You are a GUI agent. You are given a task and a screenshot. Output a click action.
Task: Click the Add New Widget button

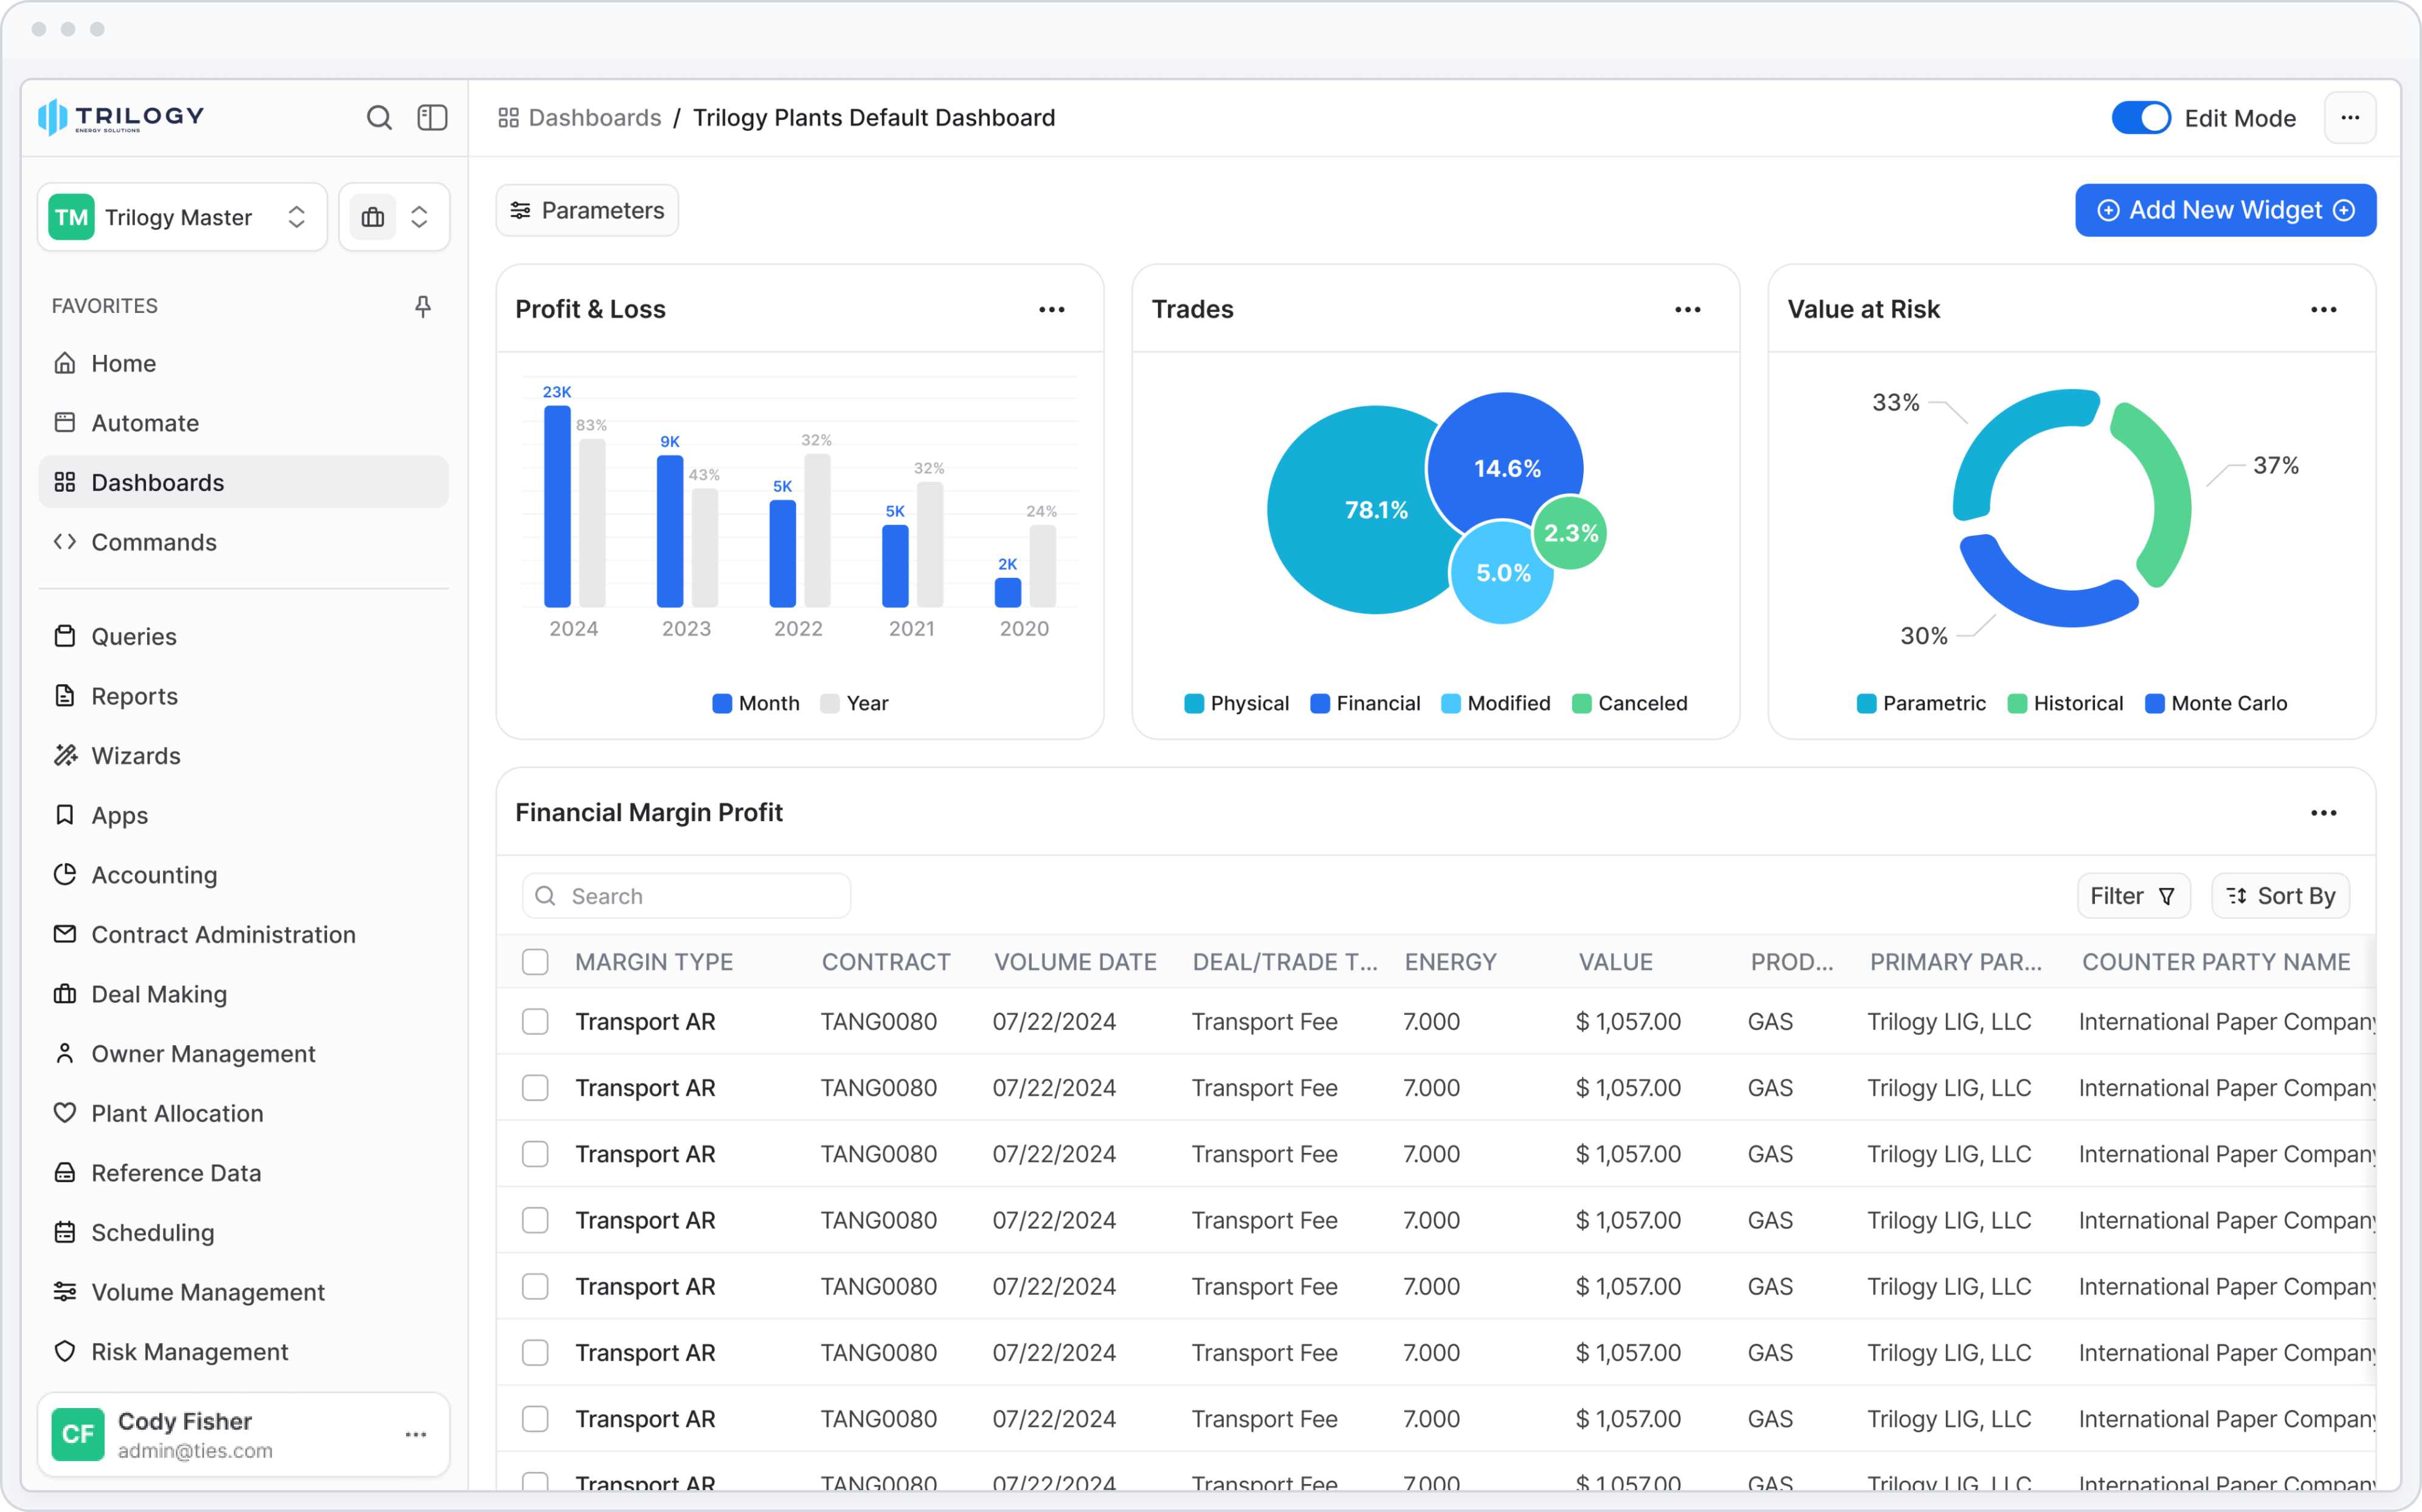pyautogui.click(x=2225, y=210)
